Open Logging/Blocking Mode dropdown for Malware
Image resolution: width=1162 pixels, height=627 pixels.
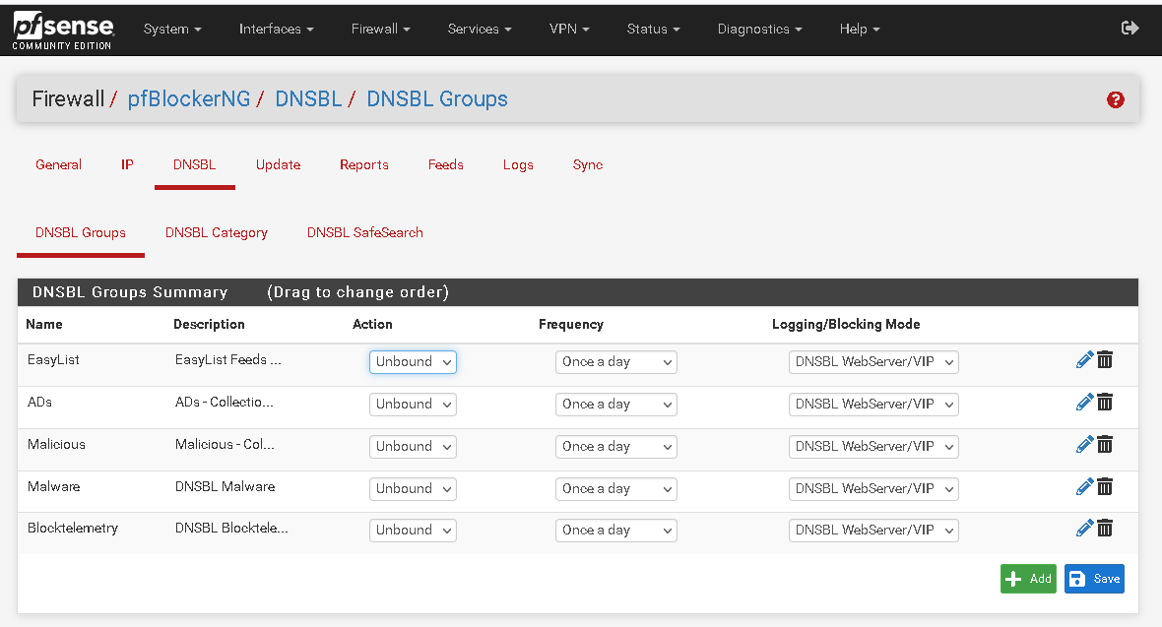coord(873,488)
